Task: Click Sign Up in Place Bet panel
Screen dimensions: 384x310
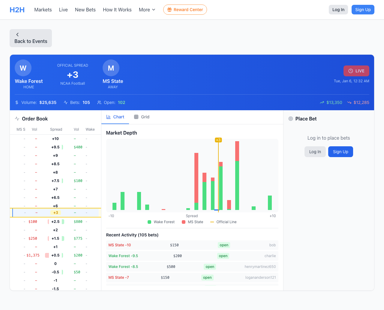Action: point(340,152)
